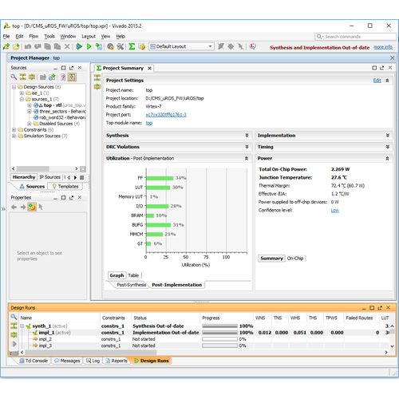Open Project Settings gear icon in toolbar

point(110,46)
